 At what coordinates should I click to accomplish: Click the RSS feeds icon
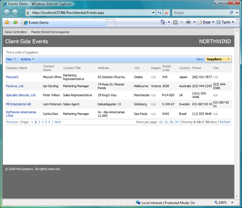pyautogui.click(x=176, y=23)
